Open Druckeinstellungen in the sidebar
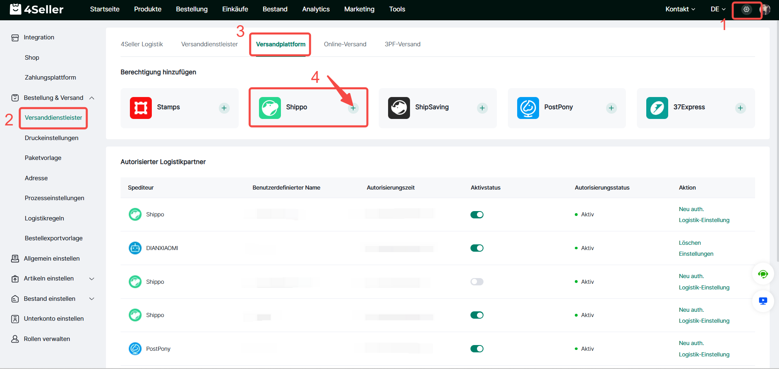779x369 pixels. point(52,138)
